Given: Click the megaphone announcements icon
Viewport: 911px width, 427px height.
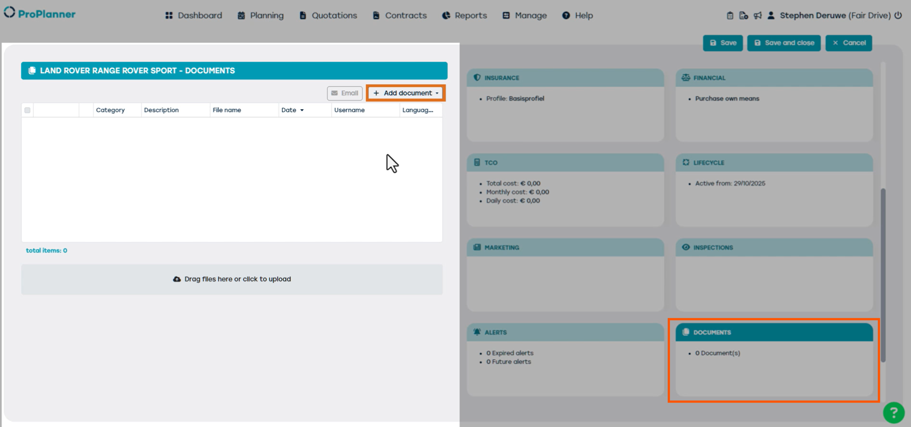Looking at the screenshot, I should tap(758, 15).
